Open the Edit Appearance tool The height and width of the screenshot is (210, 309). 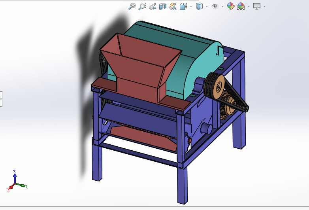231,6
